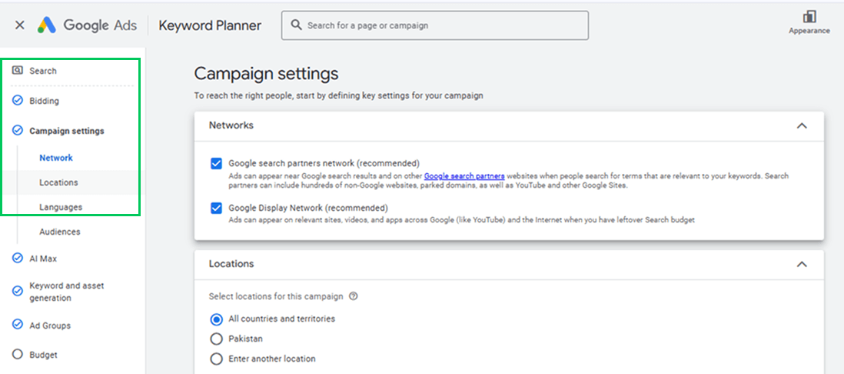Screen dimensions: 844x374
Task: Click the Ad Groups checkmark icon
Action: tap(17, 326)
